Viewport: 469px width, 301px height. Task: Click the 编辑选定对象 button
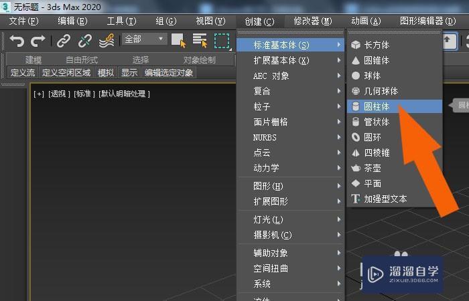169,72
